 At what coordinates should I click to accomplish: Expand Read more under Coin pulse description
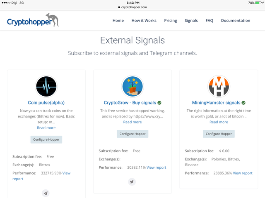click(46, 128)
